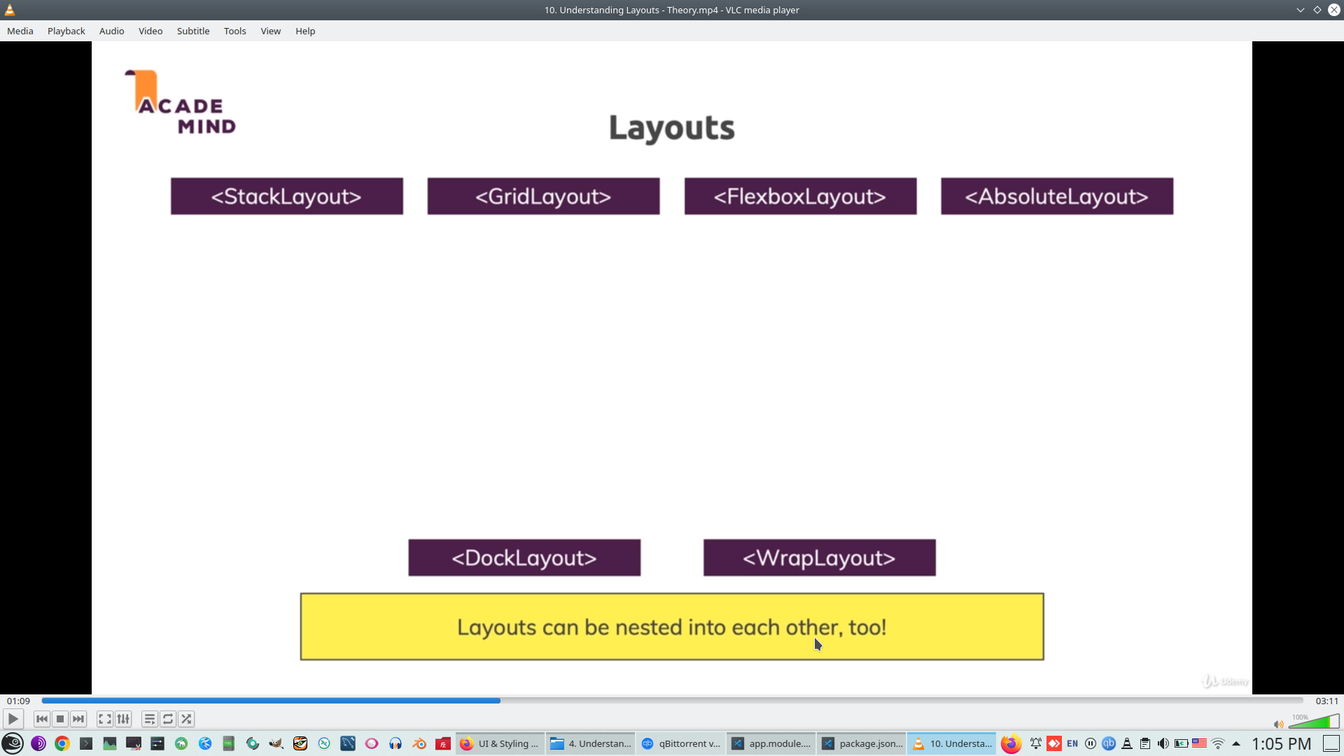Toggle the playlist view
This screenshot has width=1344, height=756.
coord(150,719)
